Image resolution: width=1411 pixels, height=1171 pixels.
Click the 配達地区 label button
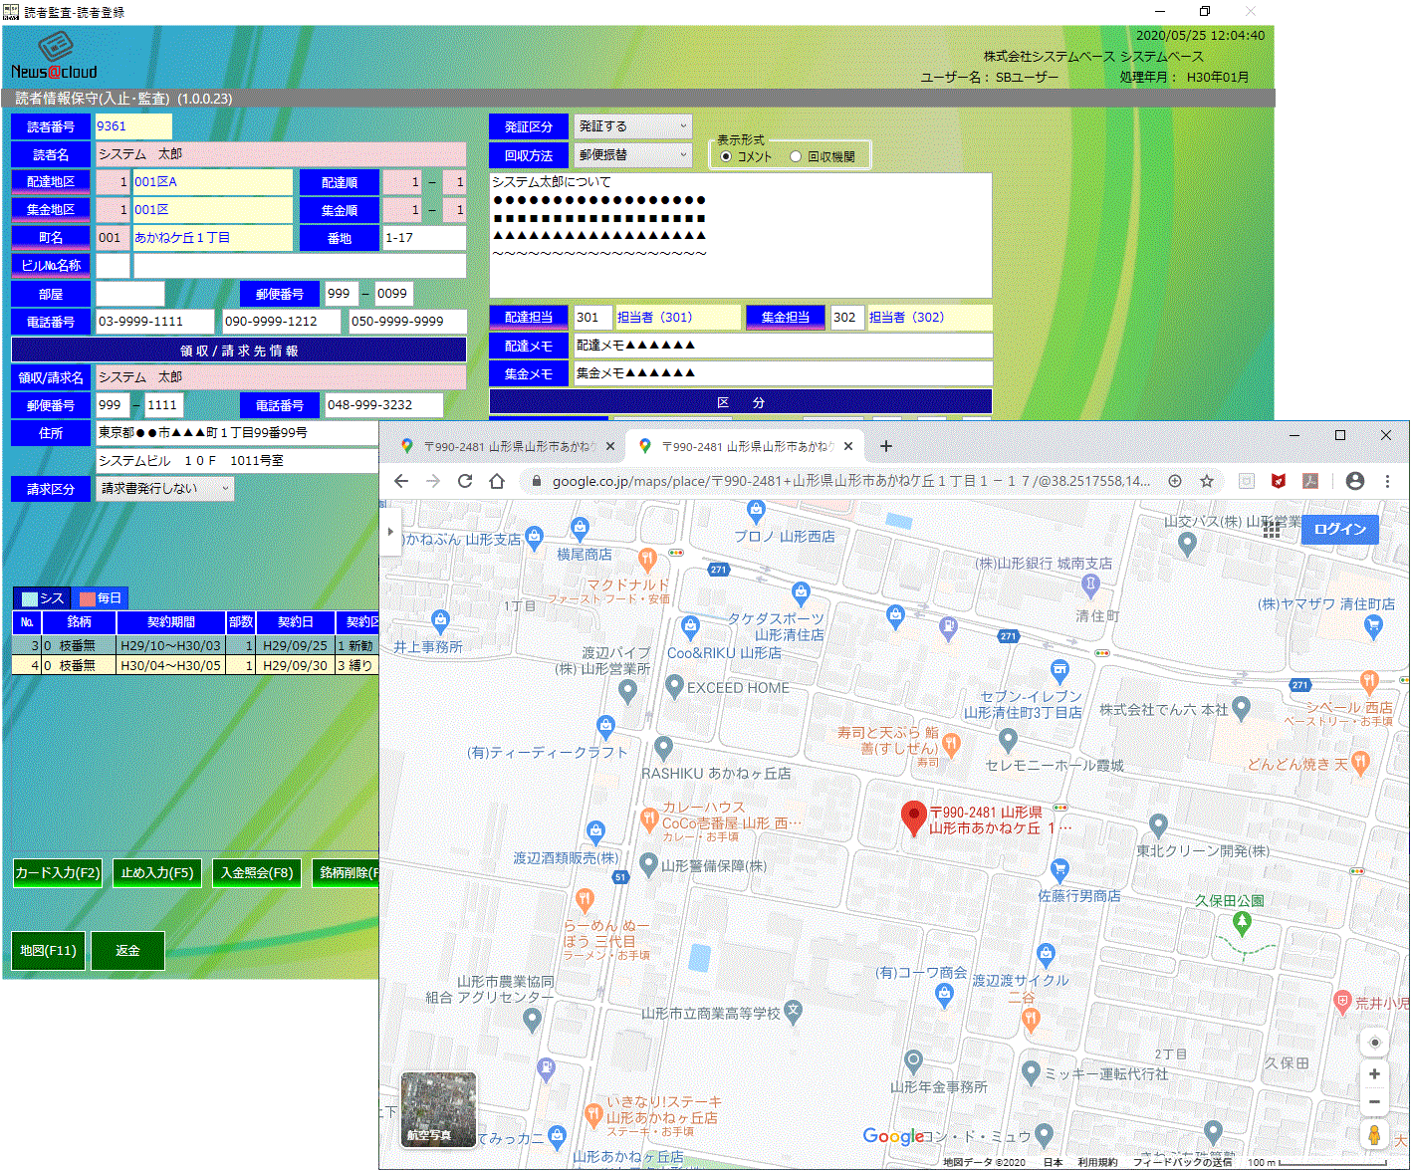pos(51,182)
